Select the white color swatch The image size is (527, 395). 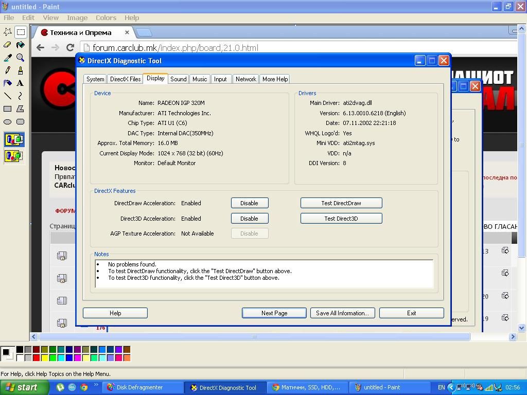[20, 358]
